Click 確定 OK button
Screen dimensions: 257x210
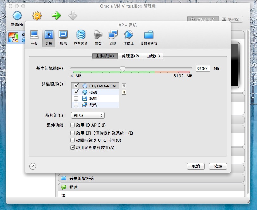[x=218, y=166]
